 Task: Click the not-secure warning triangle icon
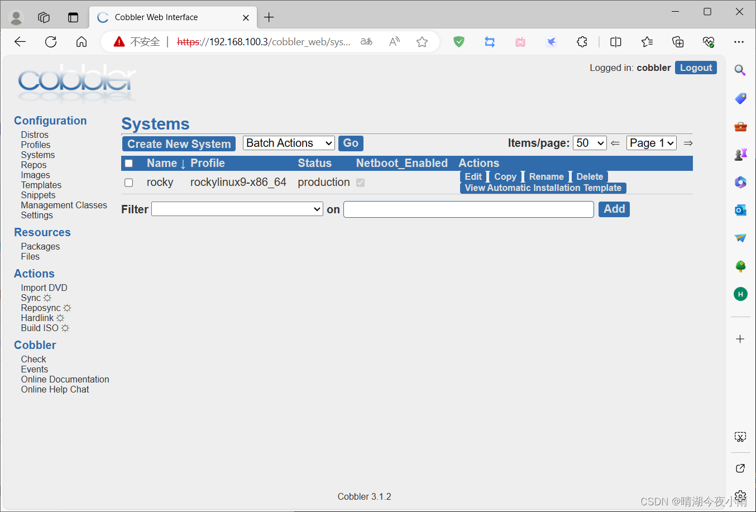[119, 42]
